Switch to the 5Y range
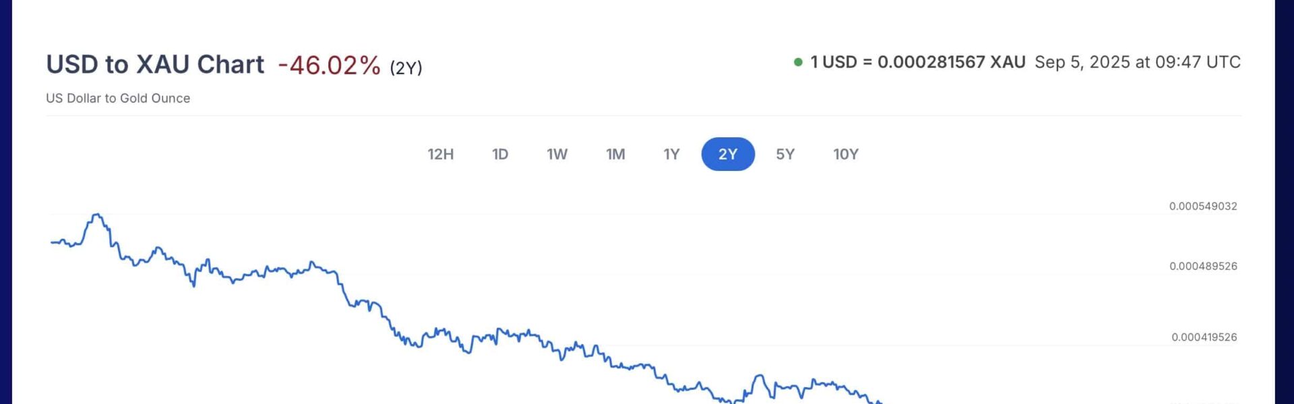The width and height of the screenshot is (1294, 404). [x=785, y=154]
